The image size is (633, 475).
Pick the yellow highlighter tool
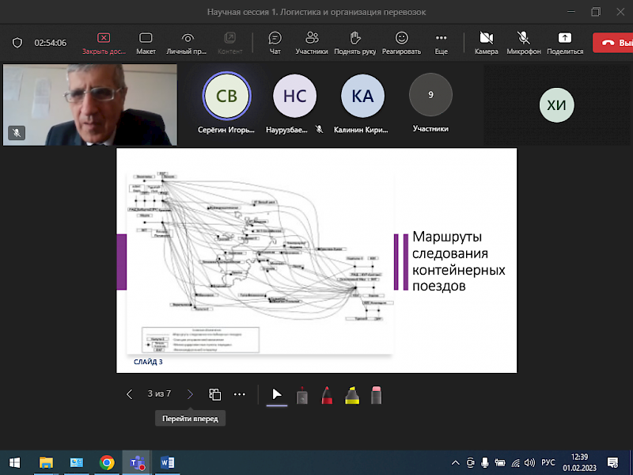click(x=351, y=394)
